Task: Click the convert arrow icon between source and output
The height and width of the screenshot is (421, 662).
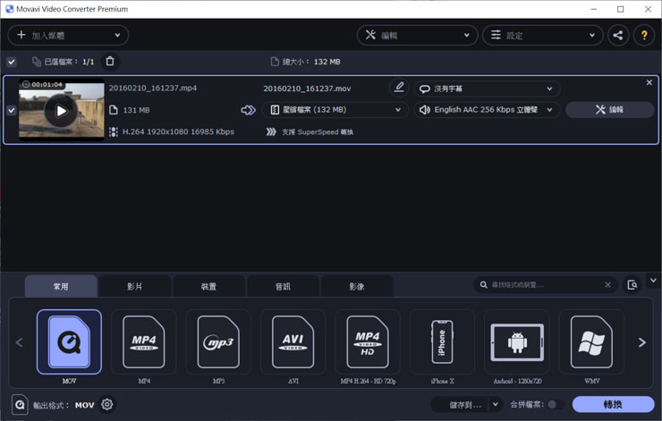Action: 249,110
